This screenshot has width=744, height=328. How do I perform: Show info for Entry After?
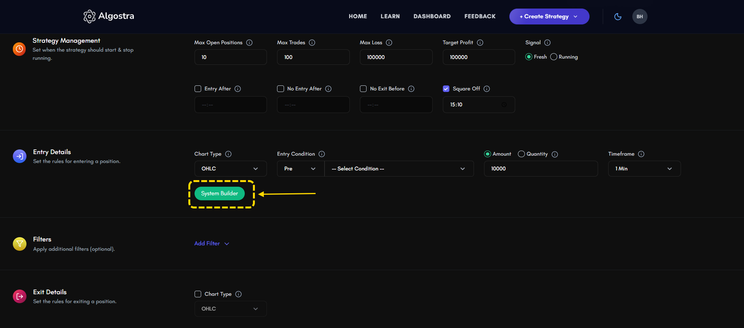(x=238, y=89)
